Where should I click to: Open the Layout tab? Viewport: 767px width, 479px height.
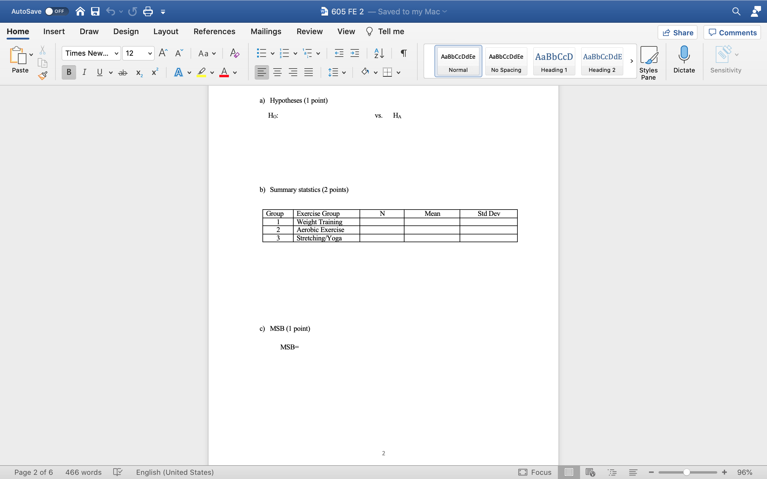pos(166,31)
